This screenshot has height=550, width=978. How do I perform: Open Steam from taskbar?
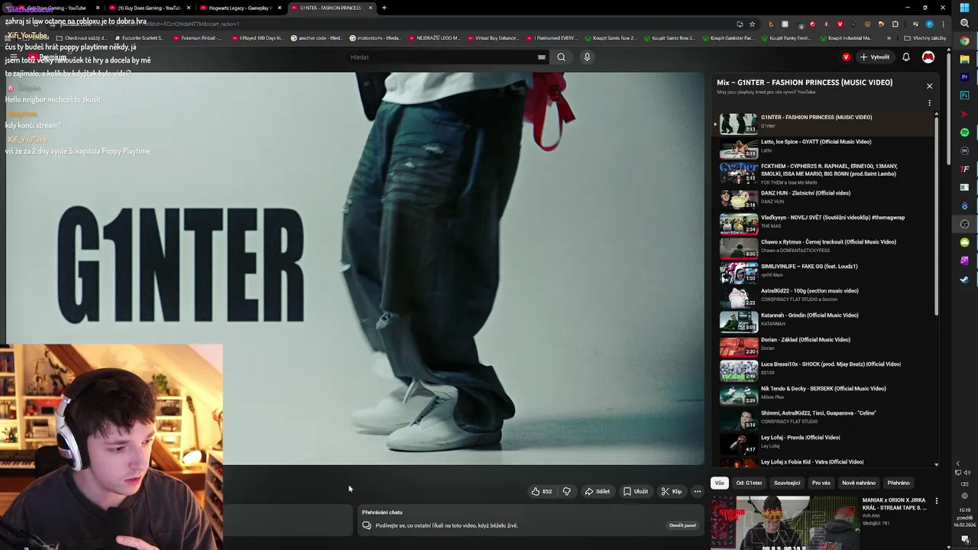[x=965, y=280]
